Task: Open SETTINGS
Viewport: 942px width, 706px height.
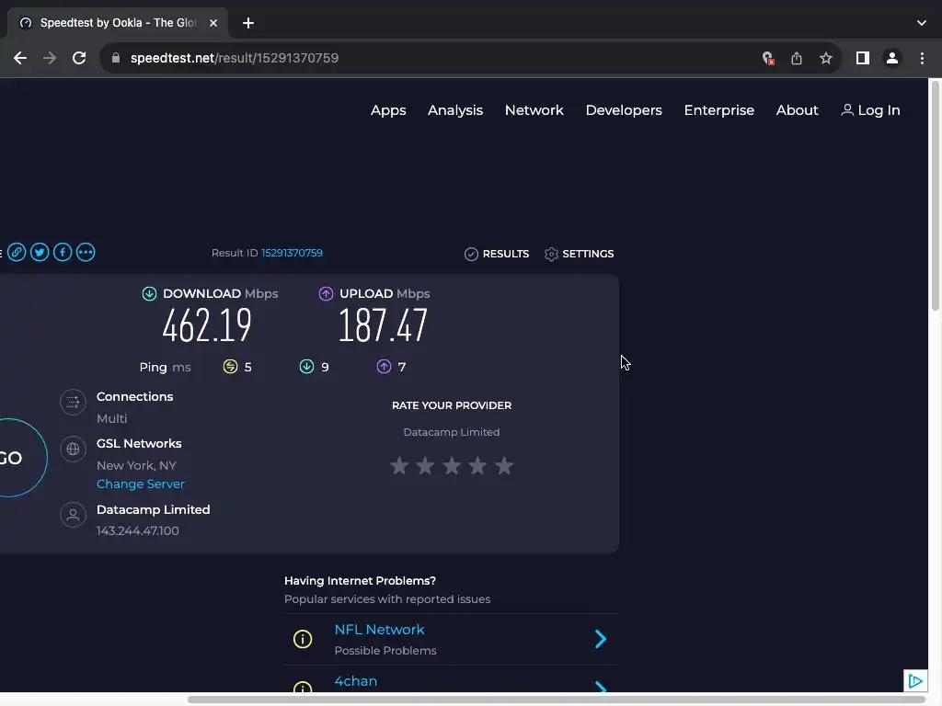Action: (x=580, y=254)
